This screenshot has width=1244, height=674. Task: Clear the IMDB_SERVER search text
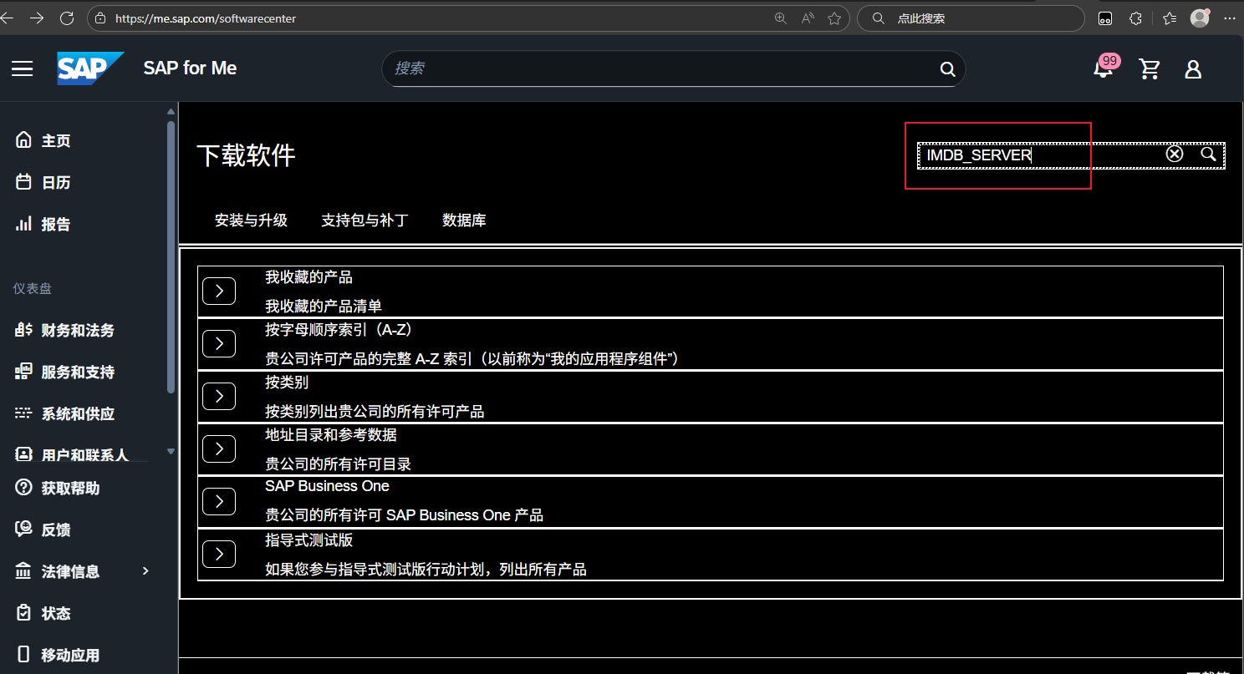1175,155
